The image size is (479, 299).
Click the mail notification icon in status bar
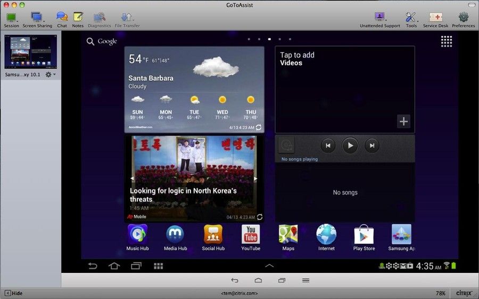[x=403, y=266]
